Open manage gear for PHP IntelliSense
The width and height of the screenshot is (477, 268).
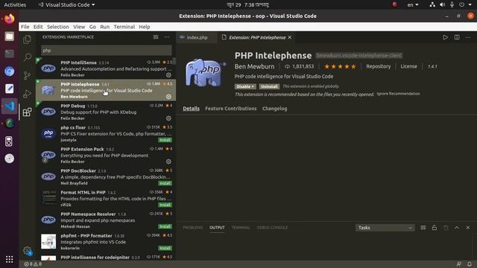pyautogui.click(x=168, y=74)
